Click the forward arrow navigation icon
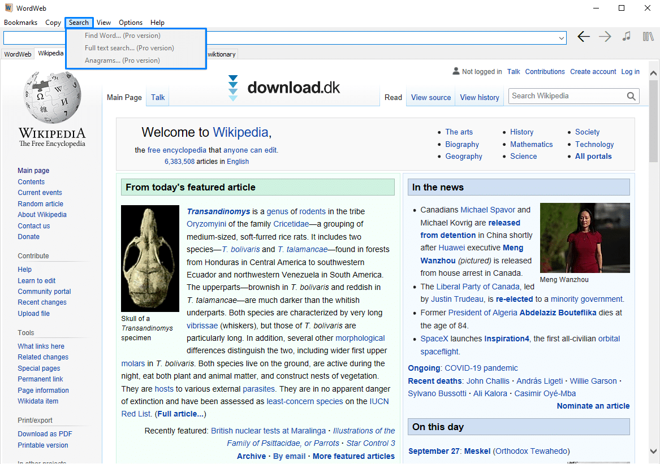 [605, 37]
